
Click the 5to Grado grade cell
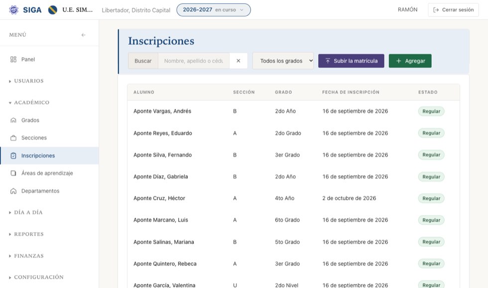tap(287, 242)
